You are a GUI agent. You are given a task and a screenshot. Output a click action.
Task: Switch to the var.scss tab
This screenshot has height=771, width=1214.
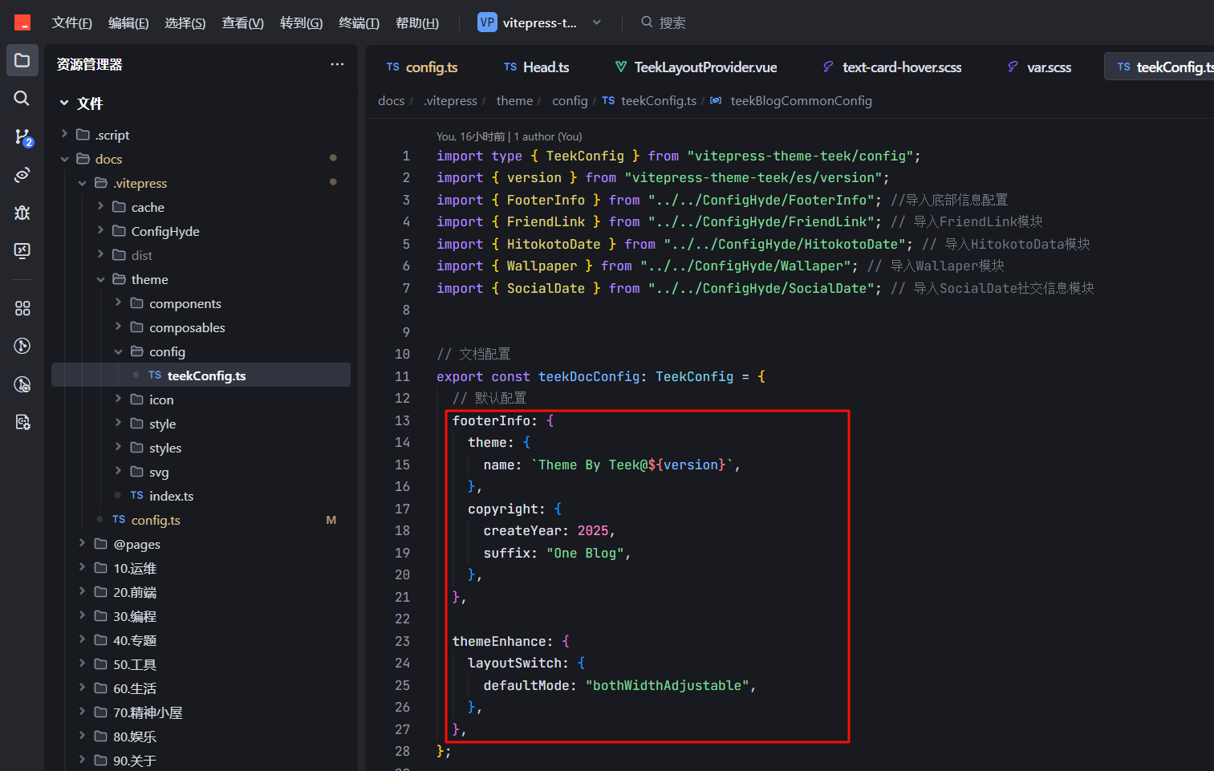click(x=1040, y=67)
